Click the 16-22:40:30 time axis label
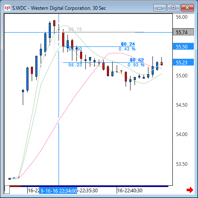Viewport: 198px width, 198px height. coord(130,191)
